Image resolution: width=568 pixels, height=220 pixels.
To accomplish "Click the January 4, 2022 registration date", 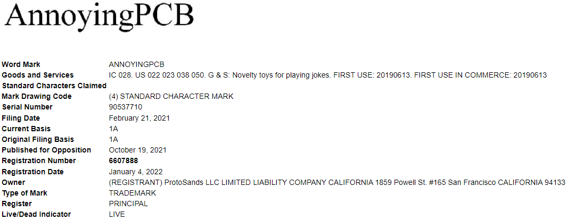I will pos(136,172).
